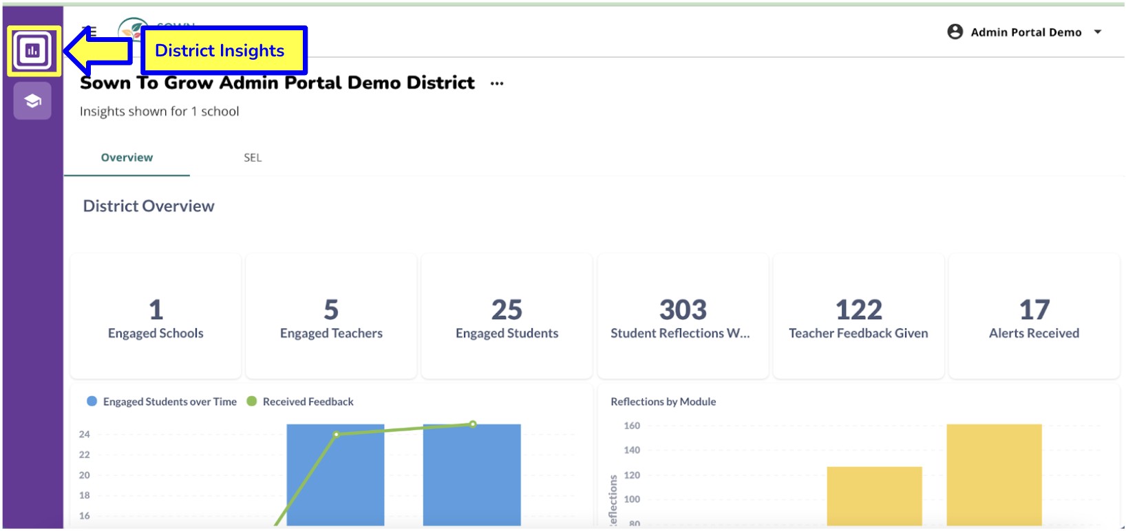Expand the Admin Portal Demo dropdown arrow

tap(1098, 32)
